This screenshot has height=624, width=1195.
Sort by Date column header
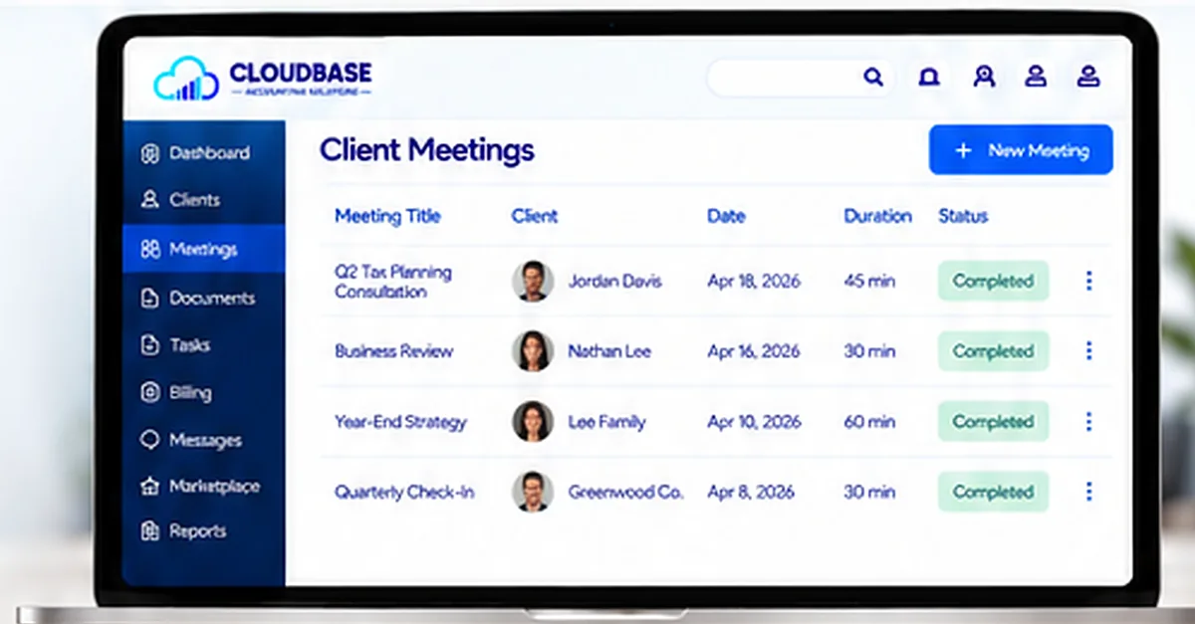[726, 216]
